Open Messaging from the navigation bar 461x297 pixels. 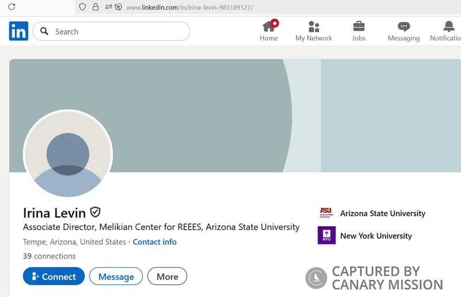pyautogui.click(x=404, y=31)
